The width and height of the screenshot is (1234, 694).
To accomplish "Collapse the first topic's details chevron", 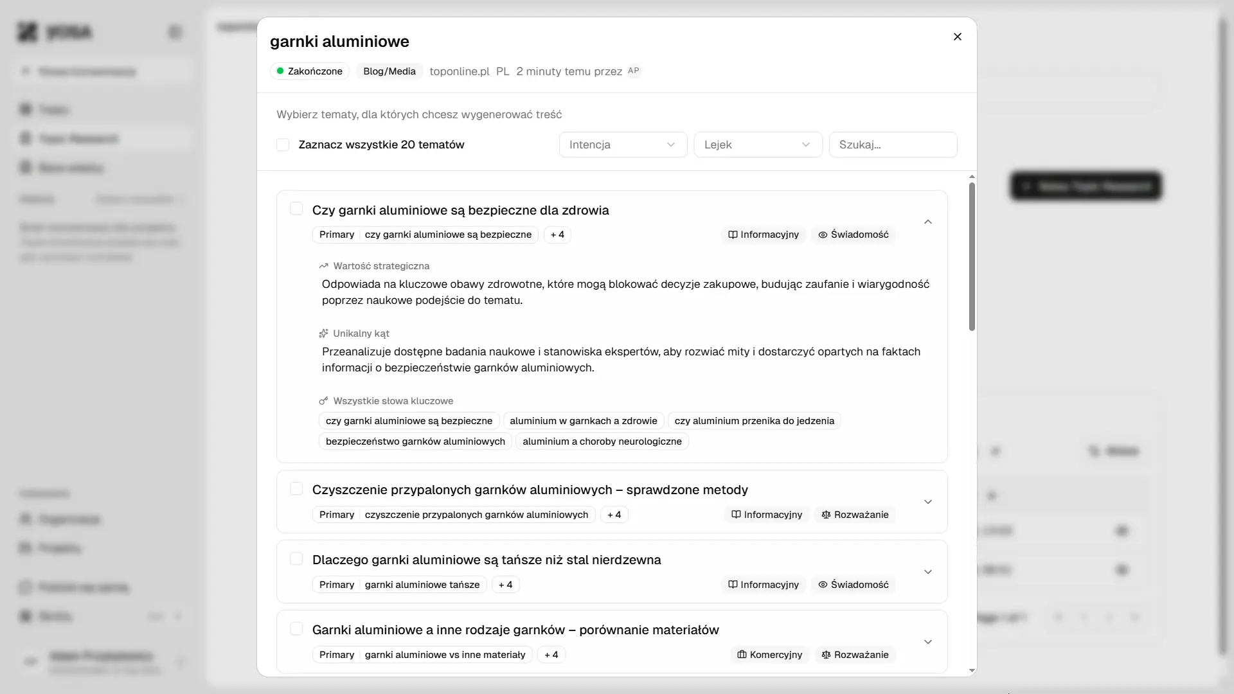I will [x=927, y=222].
